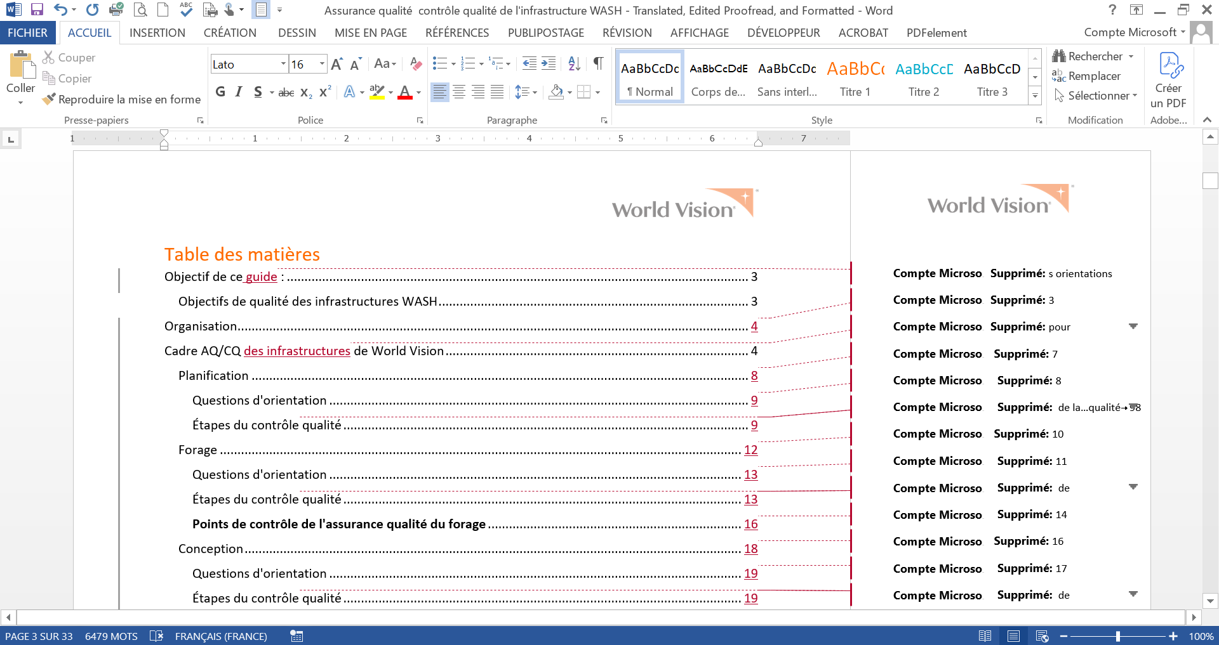Toggle superscript x² formatting
Viewport: 1219px width, 645px height.
[x=325, y=92]
